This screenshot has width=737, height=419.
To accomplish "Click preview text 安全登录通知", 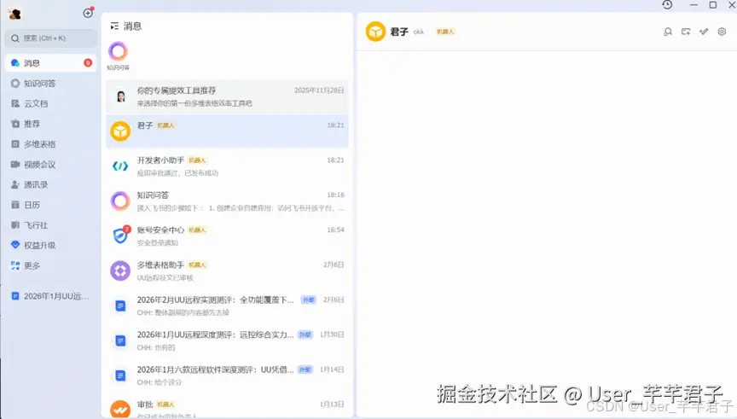I will 158,242.
